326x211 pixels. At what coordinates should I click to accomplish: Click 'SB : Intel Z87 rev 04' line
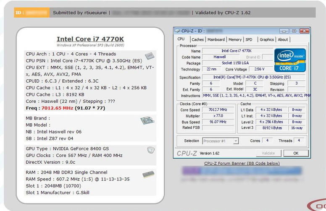point(50,138)
